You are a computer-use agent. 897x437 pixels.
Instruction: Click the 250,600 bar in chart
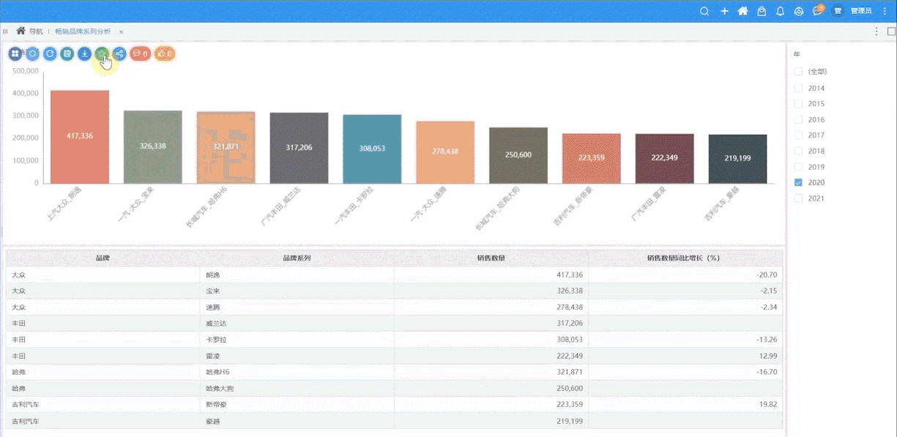coord(518,155)
